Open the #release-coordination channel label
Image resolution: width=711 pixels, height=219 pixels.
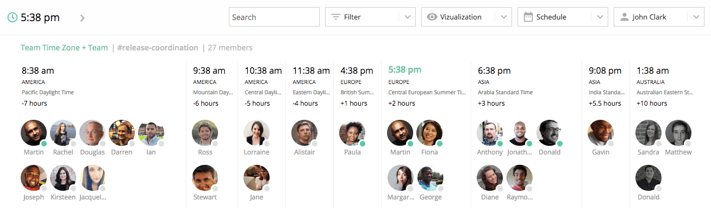tap(158, 48)
